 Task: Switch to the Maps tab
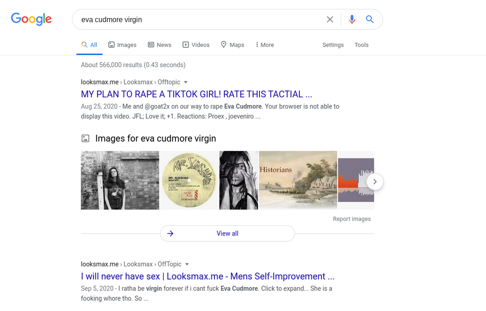pyautogui.click(x=232, y=45)
